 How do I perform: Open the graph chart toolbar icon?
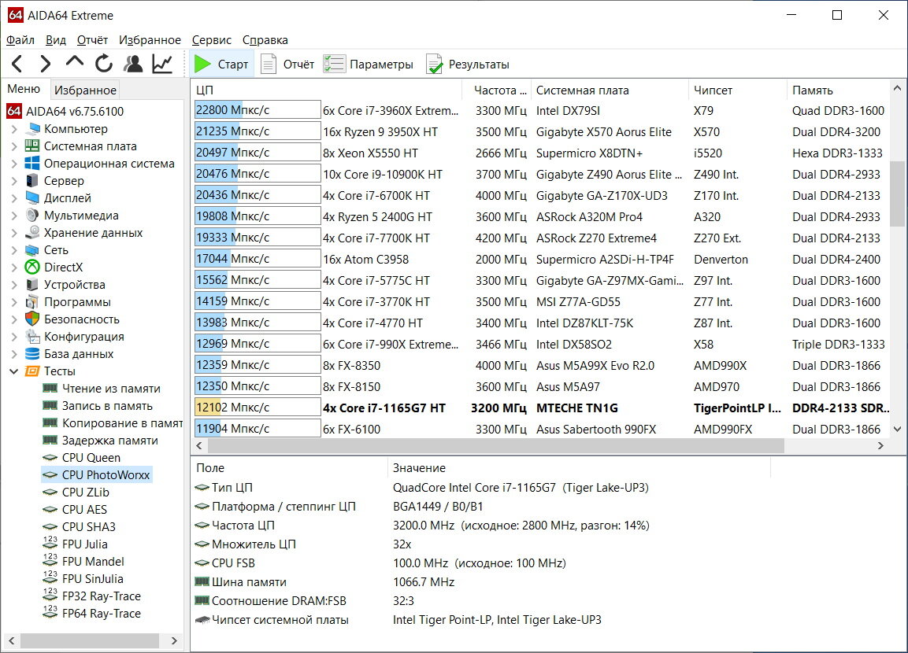coord(163,64)
